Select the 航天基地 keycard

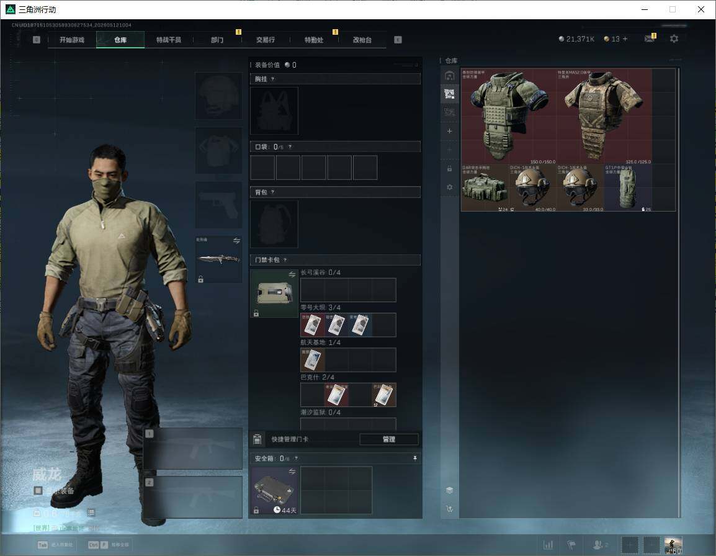(312, 360)
